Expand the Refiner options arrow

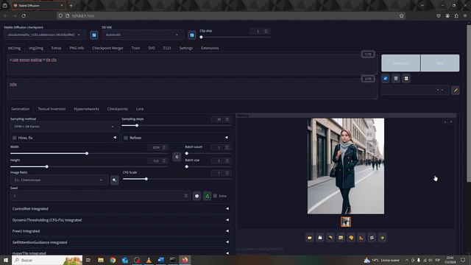[227, 138]
